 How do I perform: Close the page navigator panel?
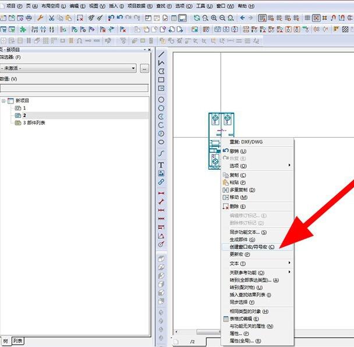pos(149,49)
